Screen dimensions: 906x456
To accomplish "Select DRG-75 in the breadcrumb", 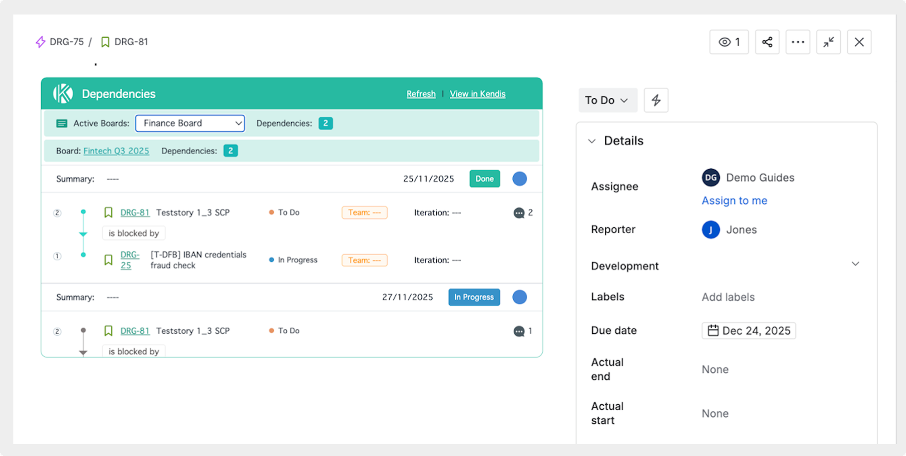I will click(x=66, y=41).
